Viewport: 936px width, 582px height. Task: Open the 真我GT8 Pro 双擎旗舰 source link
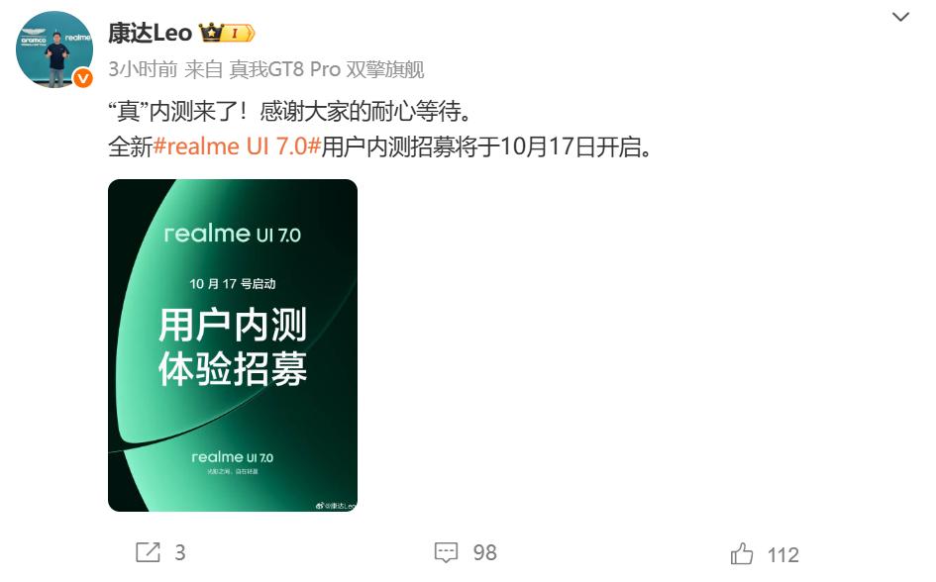[327, 69]
